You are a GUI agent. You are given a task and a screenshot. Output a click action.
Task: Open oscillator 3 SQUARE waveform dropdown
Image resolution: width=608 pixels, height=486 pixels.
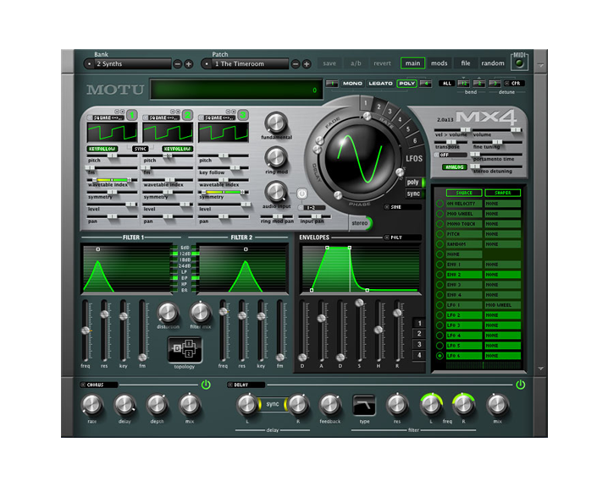point(217,117)
